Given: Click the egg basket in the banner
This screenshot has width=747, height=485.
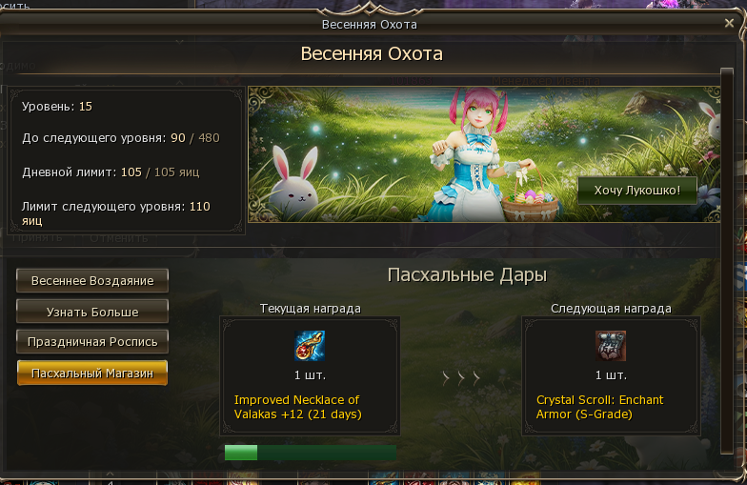Looking at the screenshot, I should pyautogui.click(x=530, y=199).
